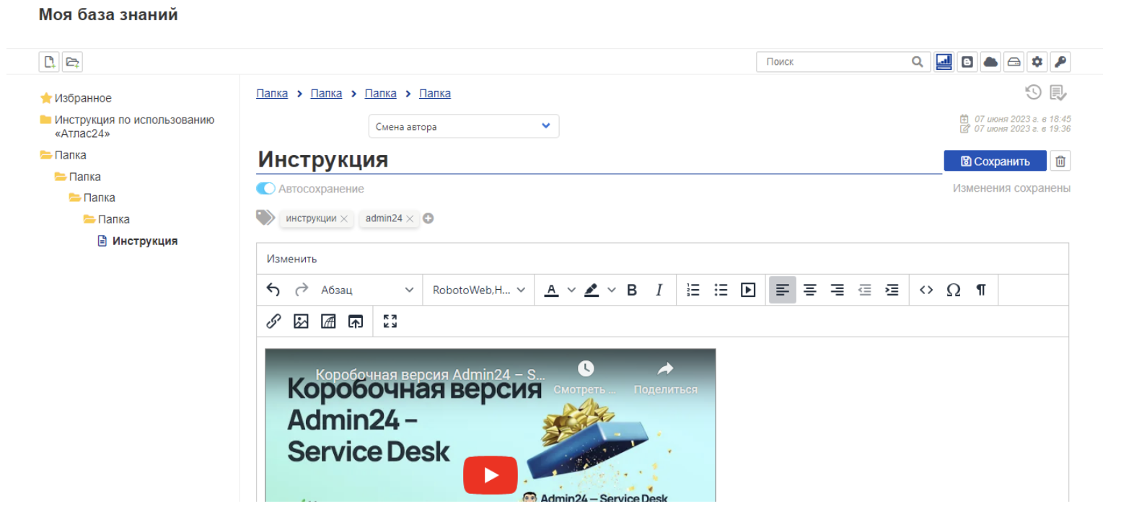This screenshot has width=1121, height=532.
Task: Toggle the Автосохранение switch
Action: (x=265, y=189)
